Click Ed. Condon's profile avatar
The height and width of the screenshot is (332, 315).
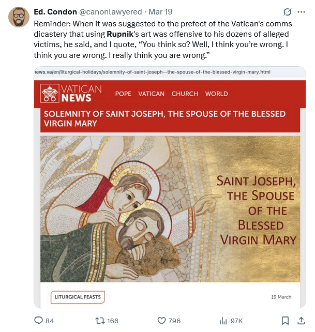click(19, 18)
